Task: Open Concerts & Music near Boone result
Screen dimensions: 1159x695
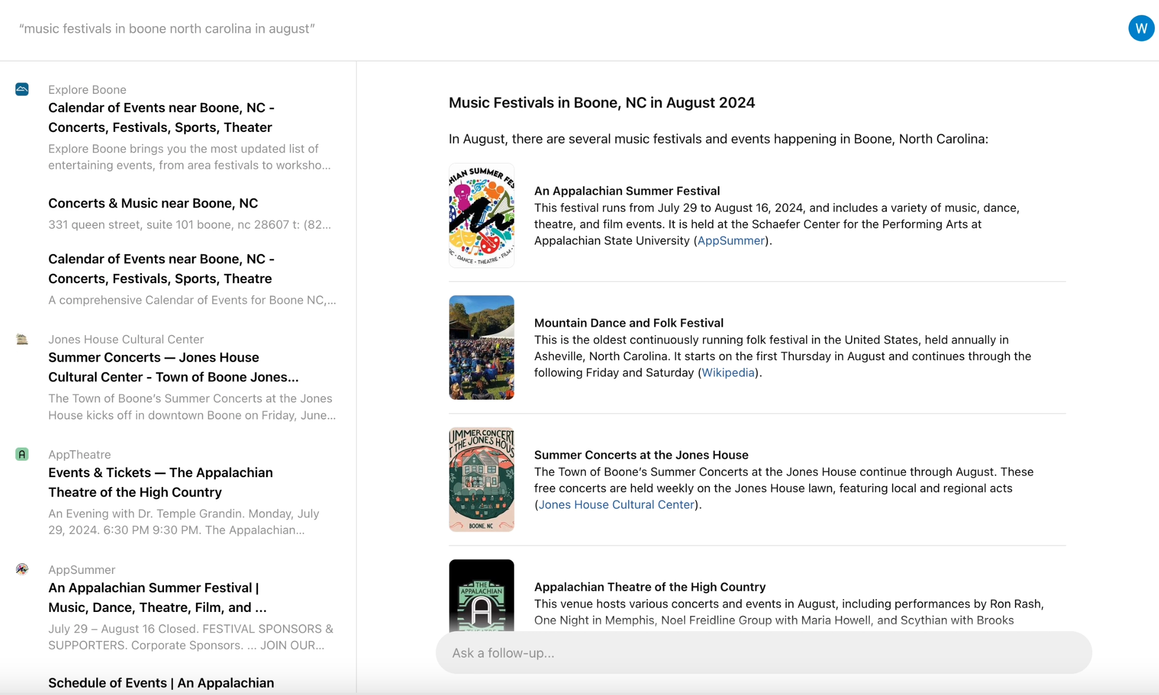Action: (x=153, y=203)
